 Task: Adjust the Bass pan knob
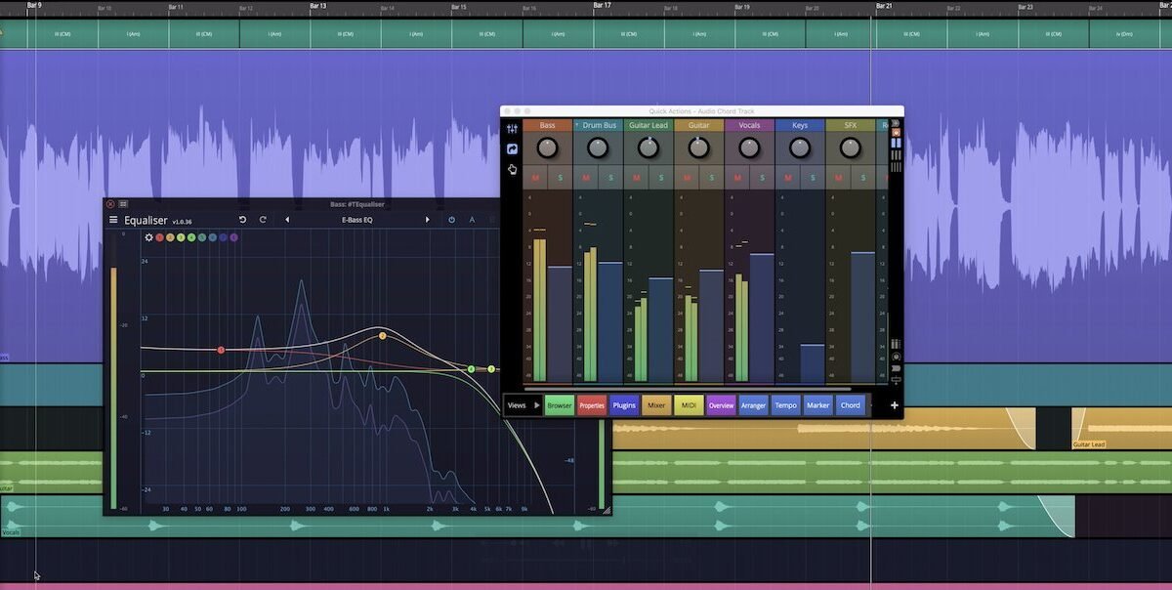coord(548,148)
